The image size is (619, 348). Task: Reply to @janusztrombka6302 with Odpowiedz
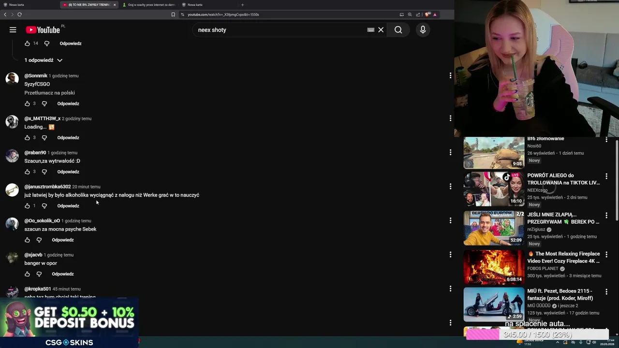click(x=68, y=206)
